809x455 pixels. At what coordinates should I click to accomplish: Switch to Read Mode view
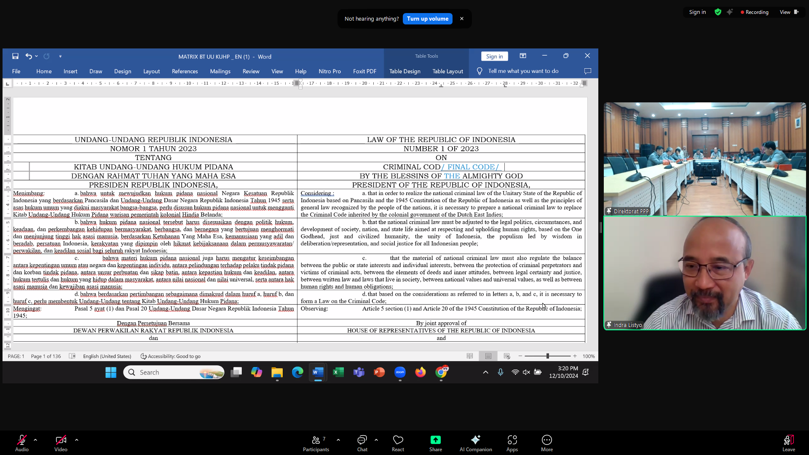click(470, 356)
